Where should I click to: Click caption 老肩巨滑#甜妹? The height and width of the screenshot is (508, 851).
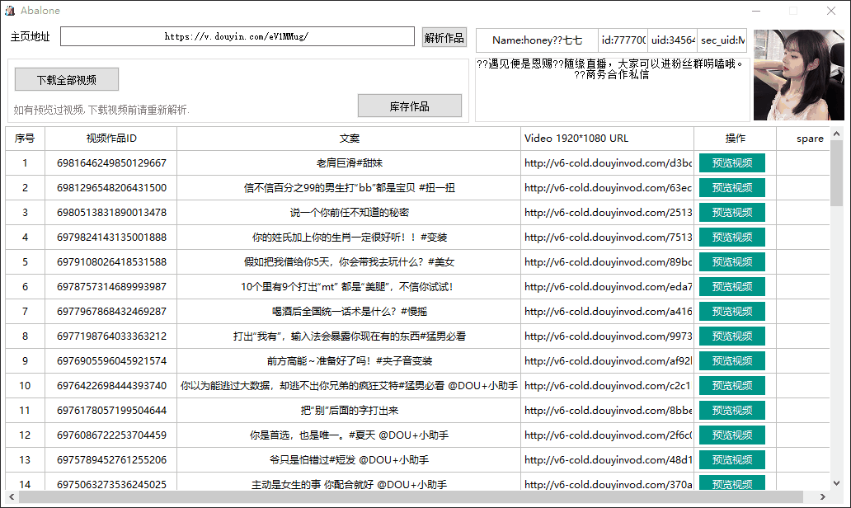coord(350,162)
